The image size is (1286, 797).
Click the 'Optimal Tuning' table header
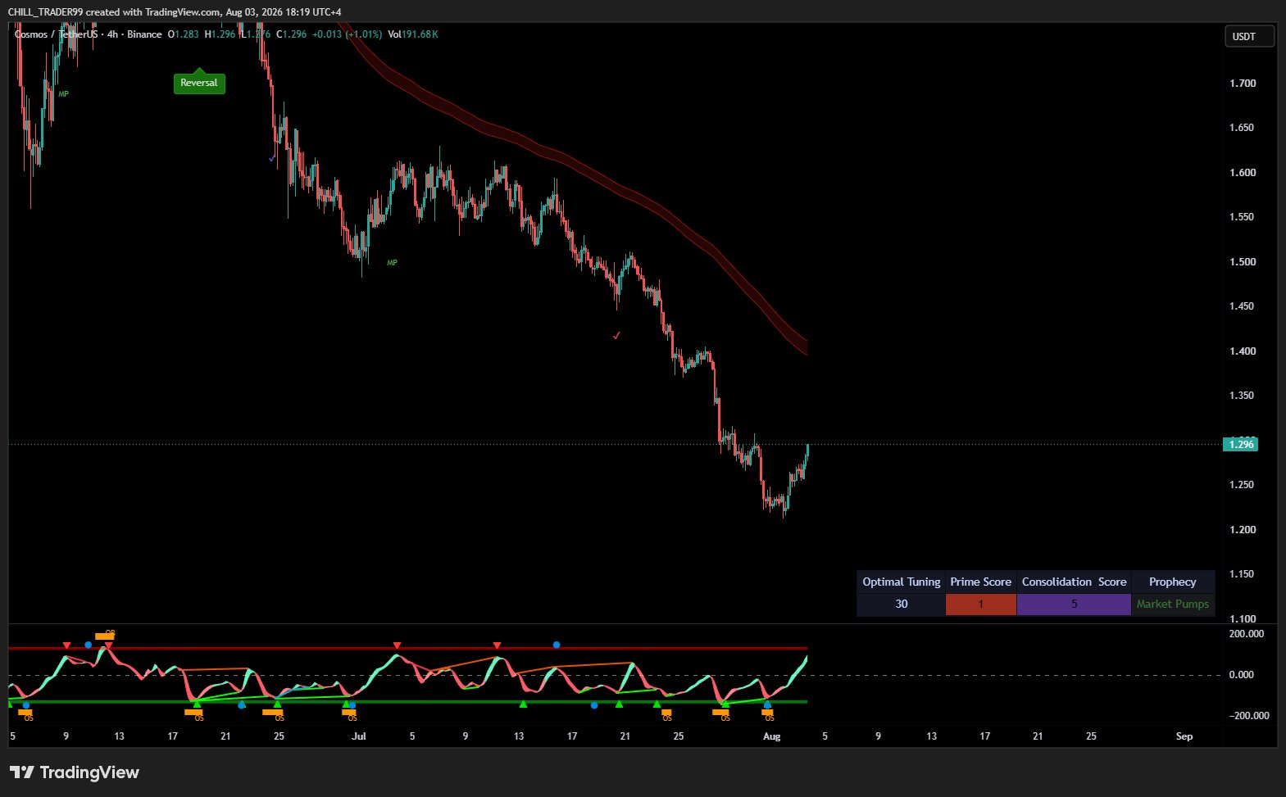[x=901, y=582]
